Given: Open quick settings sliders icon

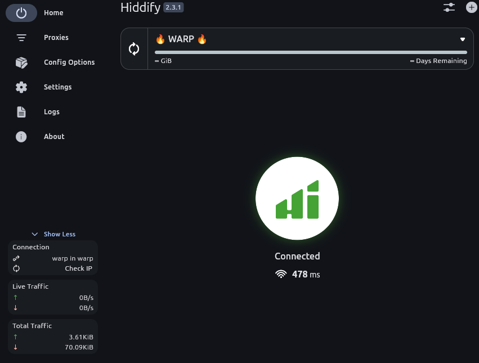Looking at the screenshot, I should 449,7.
